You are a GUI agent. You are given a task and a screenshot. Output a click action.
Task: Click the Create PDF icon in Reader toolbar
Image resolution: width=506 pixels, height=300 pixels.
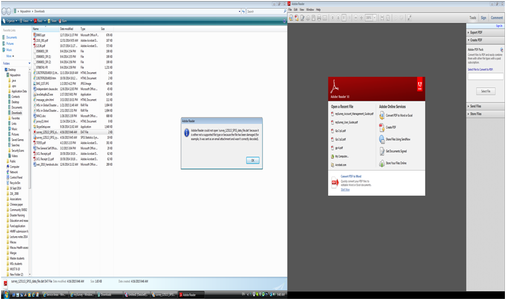tap(297, 18)
